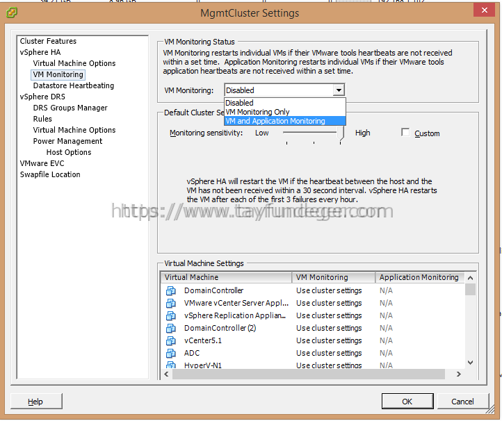502x421 pixels.
Task: Select vSphere HA in the settings tree
Action: pyautogui.click(x=40, y=52)
